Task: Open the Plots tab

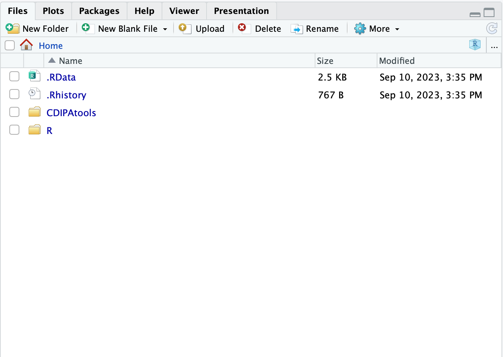Action: (x=53, y=11)
